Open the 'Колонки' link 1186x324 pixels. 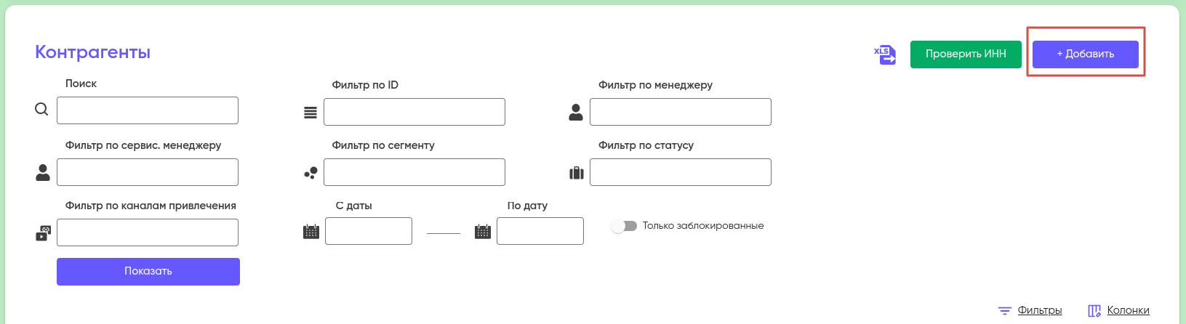tap(1128, 310)
